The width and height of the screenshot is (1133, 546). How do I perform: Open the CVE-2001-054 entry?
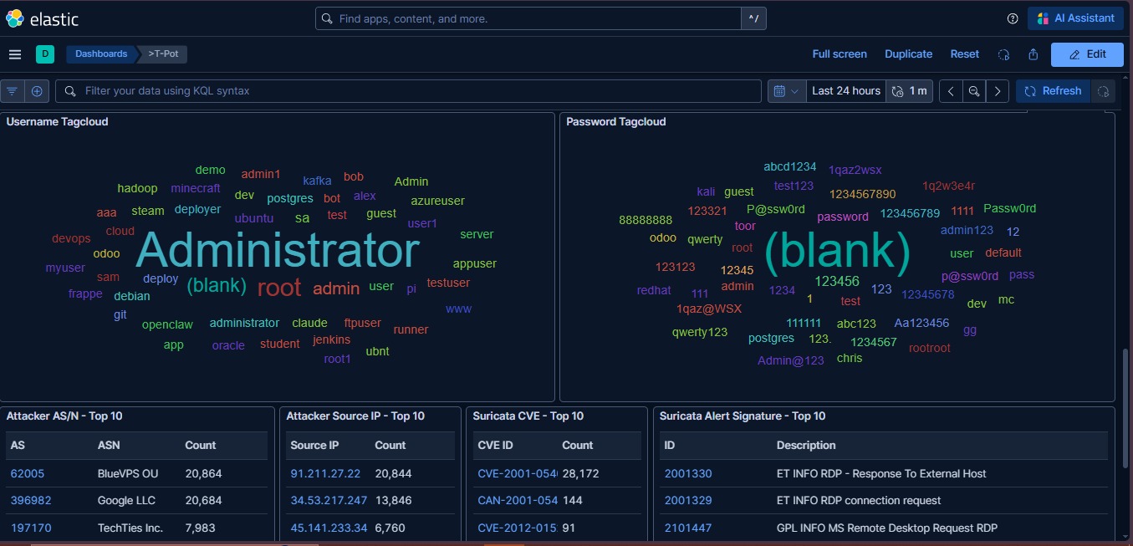tap(517, 474)
